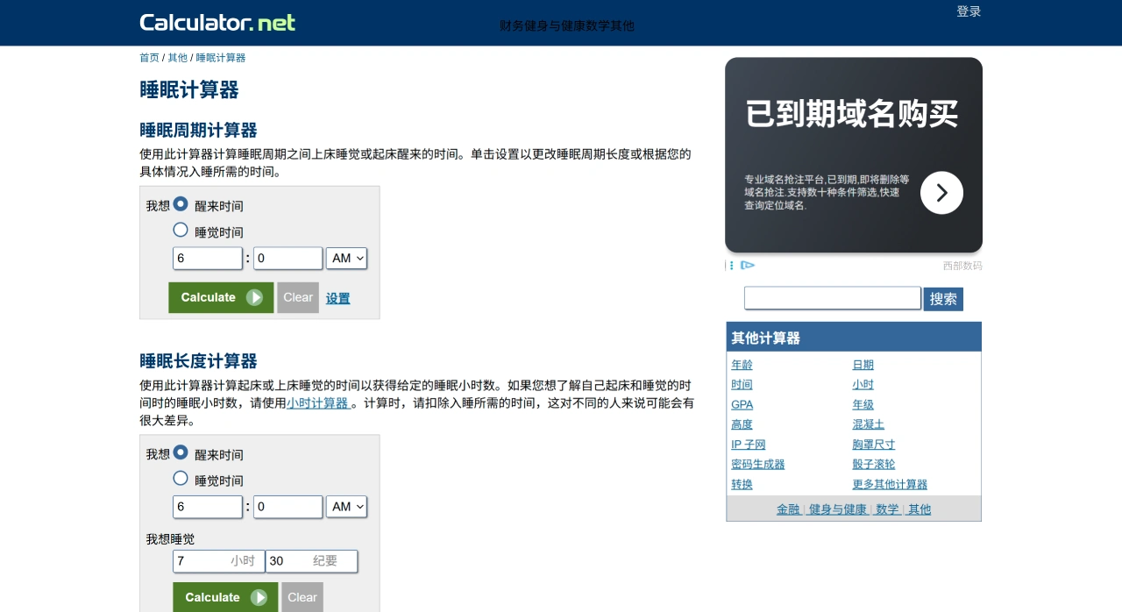The width and height of the screenshot is (1122, 612).
Task: Click the green arrow icon on Calculate
Action: [x=254, y=297]
